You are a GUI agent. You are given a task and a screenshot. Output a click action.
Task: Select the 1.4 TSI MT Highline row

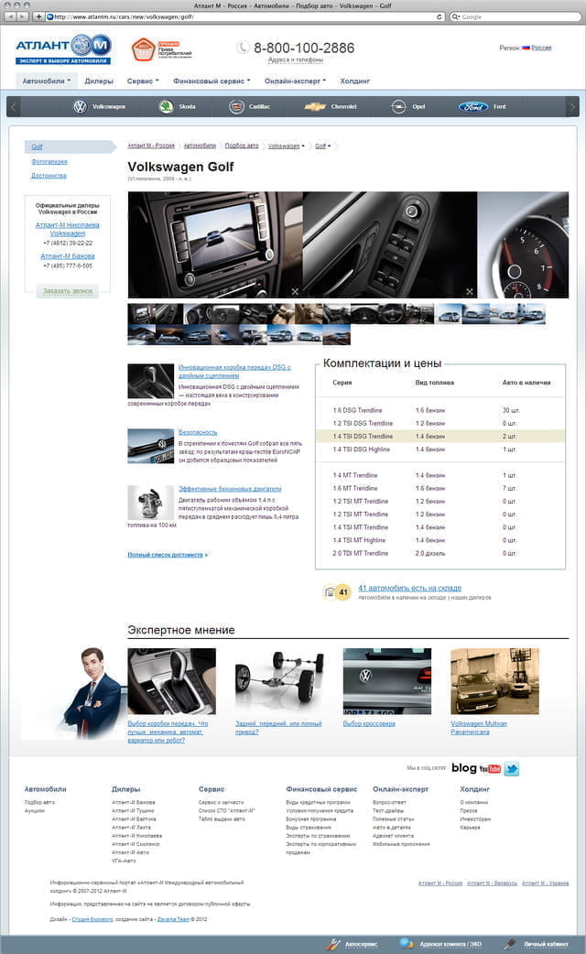pyautogui.click(x=439, y=539)
